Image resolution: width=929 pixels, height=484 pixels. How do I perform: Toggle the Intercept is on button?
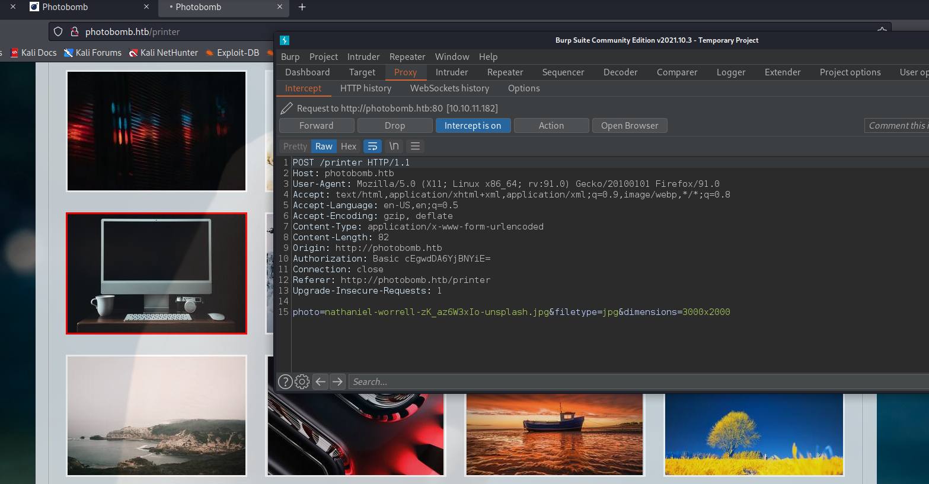473,126
